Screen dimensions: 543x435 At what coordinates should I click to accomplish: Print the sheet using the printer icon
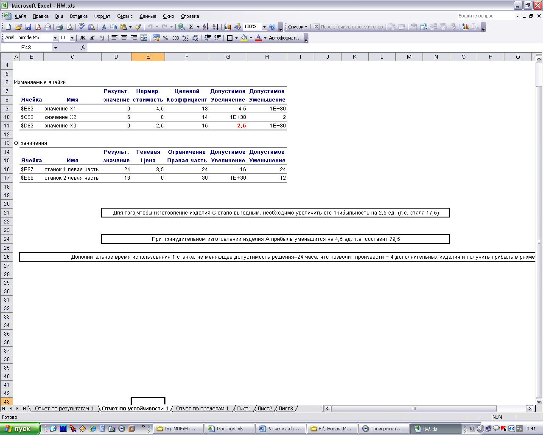59,27
